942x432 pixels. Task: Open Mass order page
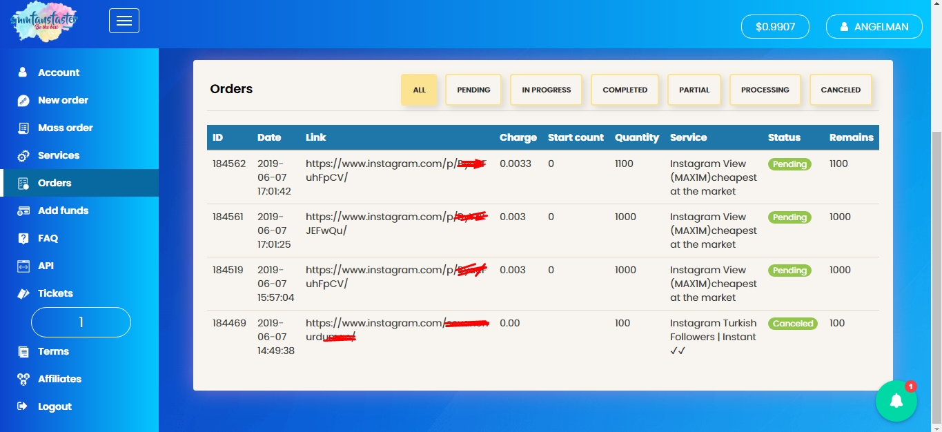tap(65, 128)
